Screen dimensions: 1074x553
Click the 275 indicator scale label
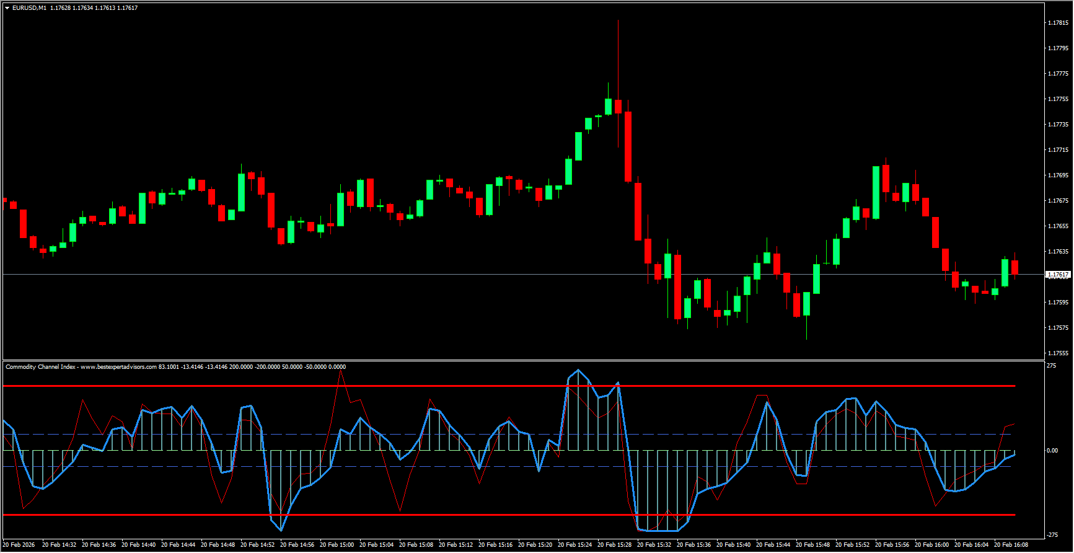[1051, 366]
